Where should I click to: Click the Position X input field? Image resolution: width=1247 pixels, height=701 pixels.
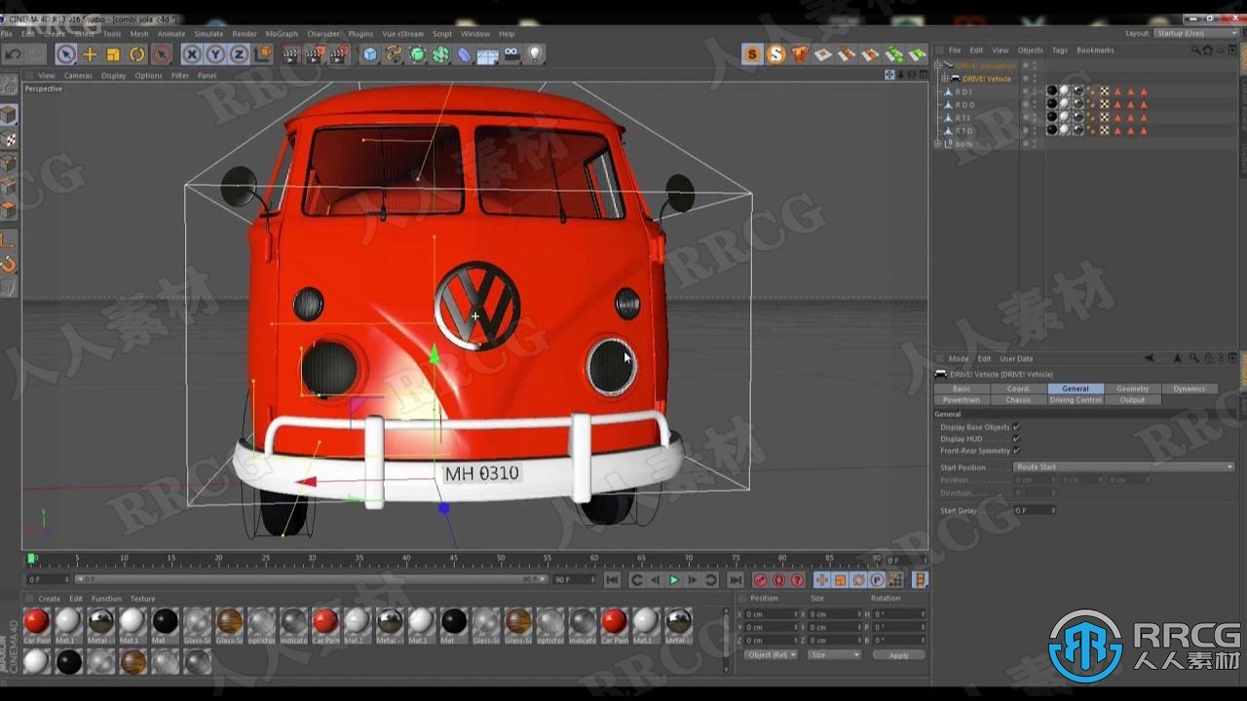coord(773,614)
